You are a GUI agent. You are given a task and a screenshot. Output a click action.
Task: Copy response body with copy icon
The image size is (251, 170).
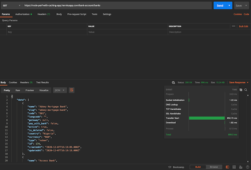click(241, 90)
